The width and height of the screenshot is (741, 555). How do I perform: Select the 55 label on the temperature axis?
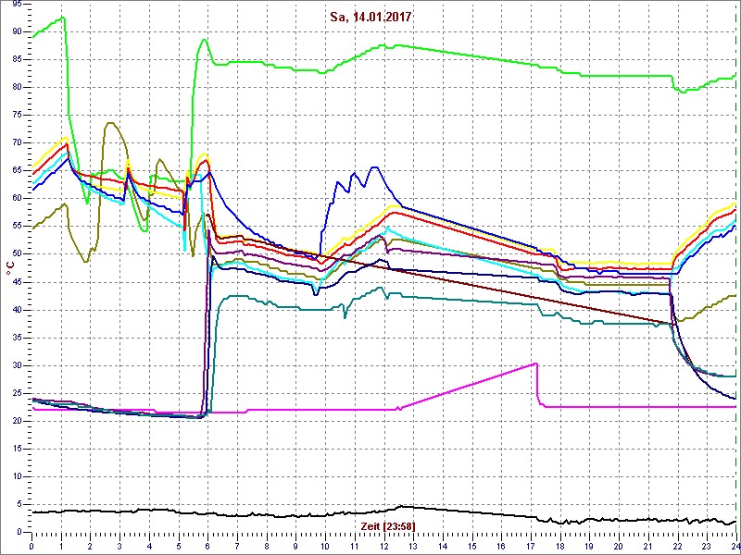click(x=17, y=227)
